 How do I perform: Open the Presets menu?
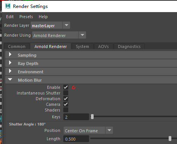pos(26,17)
